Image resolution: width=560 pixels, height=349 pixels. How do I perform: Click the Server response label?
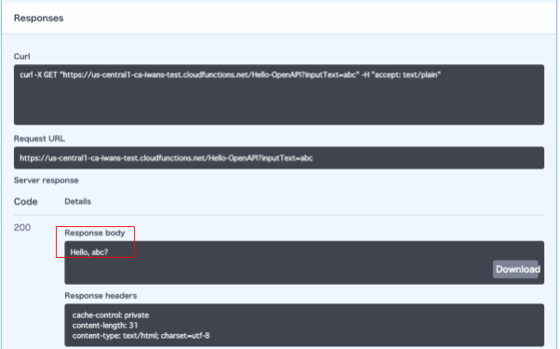click(x=47, y=181)
